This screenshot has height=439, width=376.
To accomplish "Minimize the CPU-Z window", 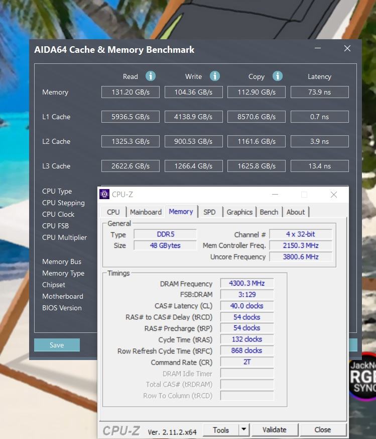I will coord(275,194).
